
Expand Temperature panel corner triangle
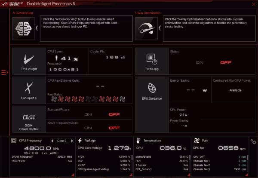click(189, 175)
